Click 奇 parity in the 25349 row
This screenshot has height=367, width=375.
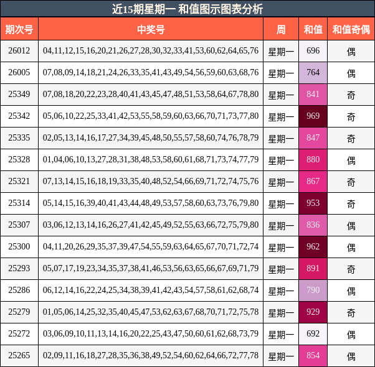pos(351,95)
